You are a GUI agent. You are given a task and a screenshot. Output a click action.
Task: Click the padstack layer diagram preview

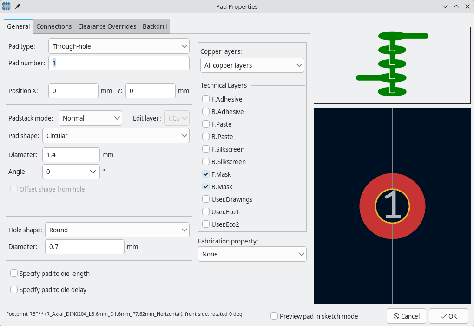point(392,65)
